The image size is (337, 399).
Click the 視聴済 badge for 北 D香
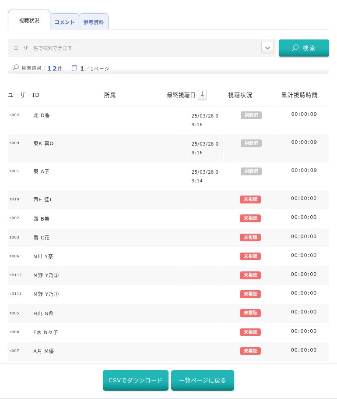[251, 115]
